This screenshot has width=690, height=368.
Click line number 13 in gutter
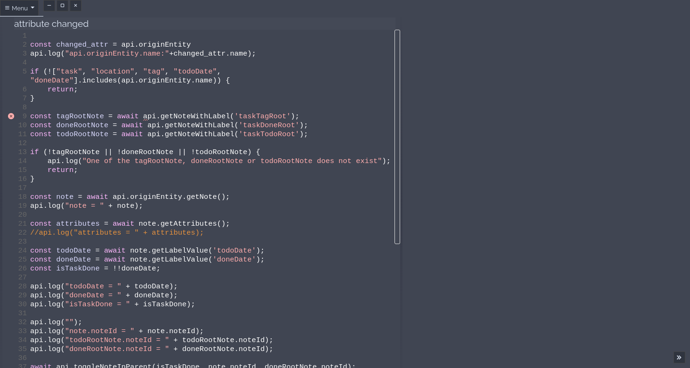(23, 152)
